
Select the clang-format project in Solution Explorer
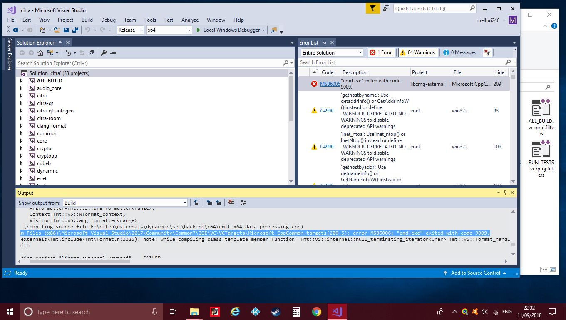click(52, 126)
